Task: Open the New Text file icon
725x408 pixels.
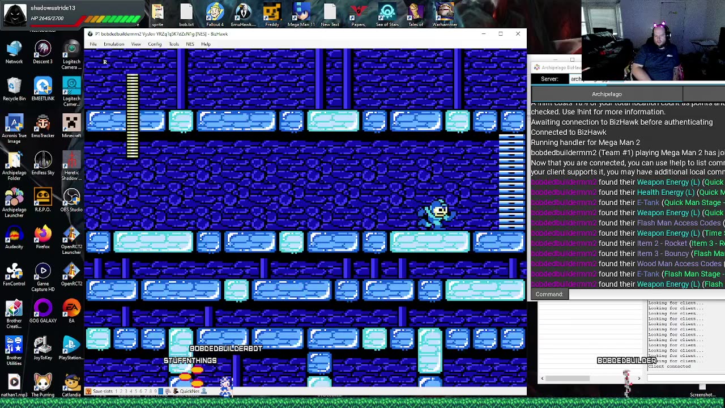Action: (330, 14)
